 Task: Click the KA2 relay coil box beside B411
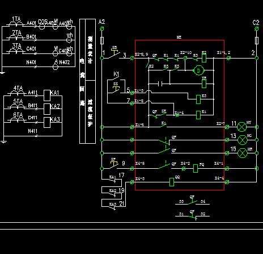47,109
